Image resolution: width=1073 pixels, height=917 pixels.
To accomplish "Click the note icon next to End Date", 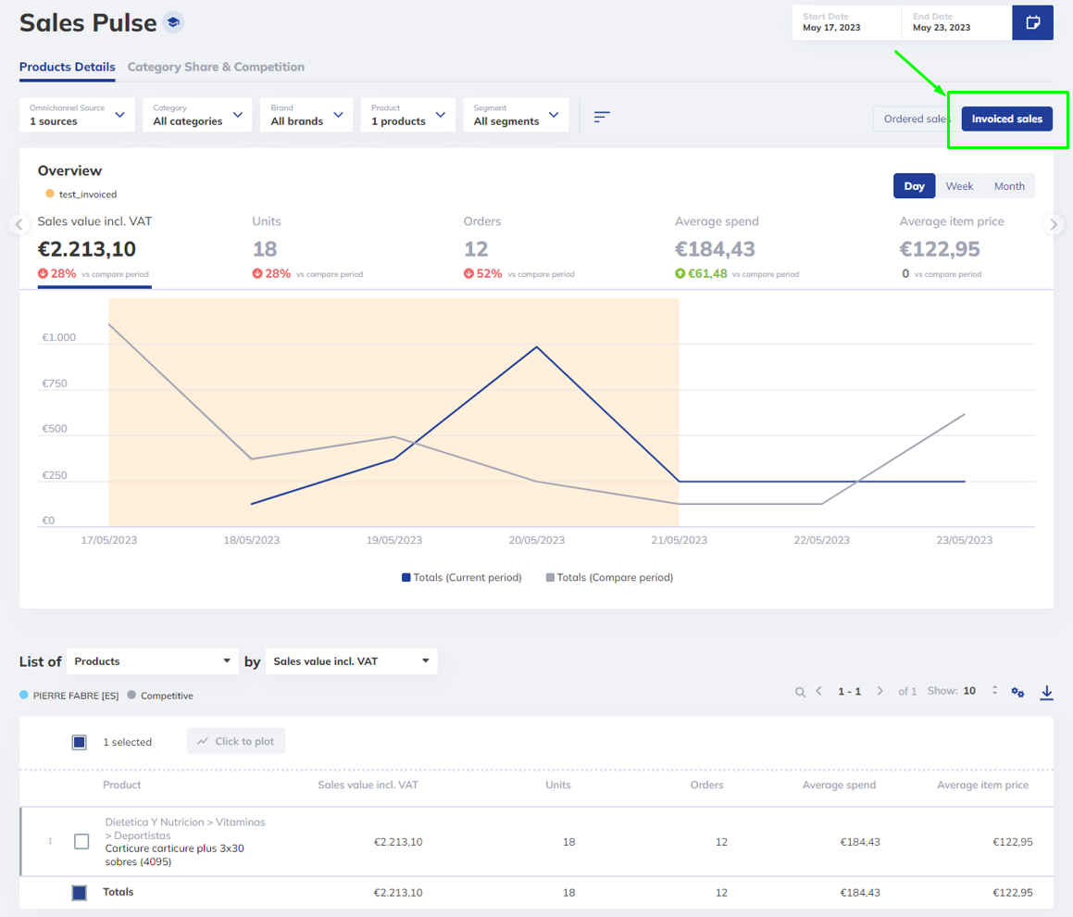I will [1032, 22].
